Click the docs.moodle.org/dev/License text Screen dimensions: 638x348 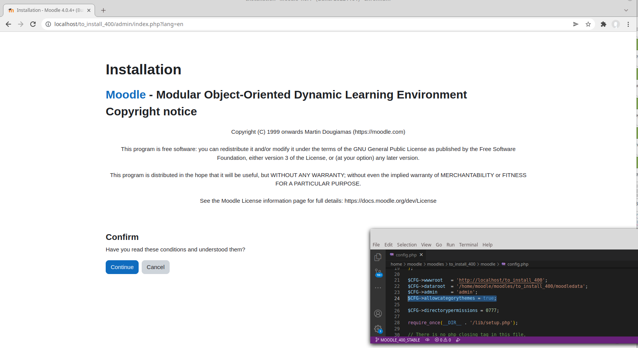[390, 201]
